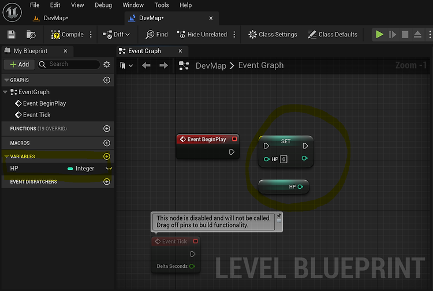Select the HP variable
The width and height of the screenshot is (433, 291).
tap(14, 169)
